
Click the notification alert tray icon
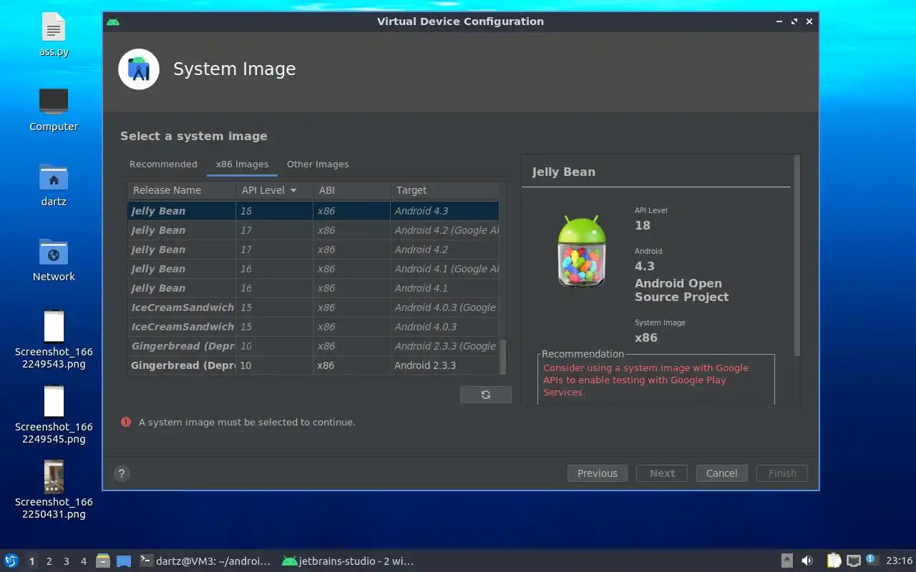pyautogui.click(x=872, y=561)
